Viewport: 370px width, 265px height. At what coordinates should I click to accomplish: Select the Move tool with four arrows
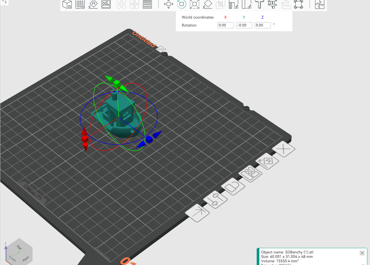(x=168, y=4)
